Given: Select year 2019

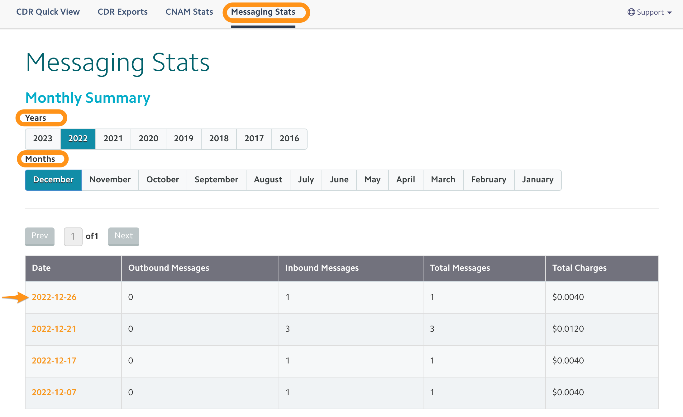Looking at the screenshot, I should pyautogui.click(x=184, y=139).
